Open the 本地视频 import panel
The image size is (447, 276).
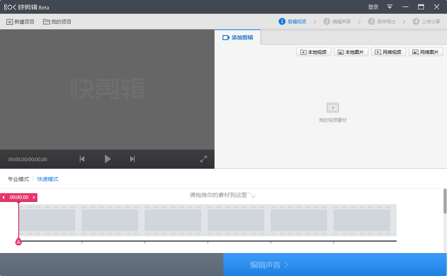pyautogui.click(x=313, y=52)
